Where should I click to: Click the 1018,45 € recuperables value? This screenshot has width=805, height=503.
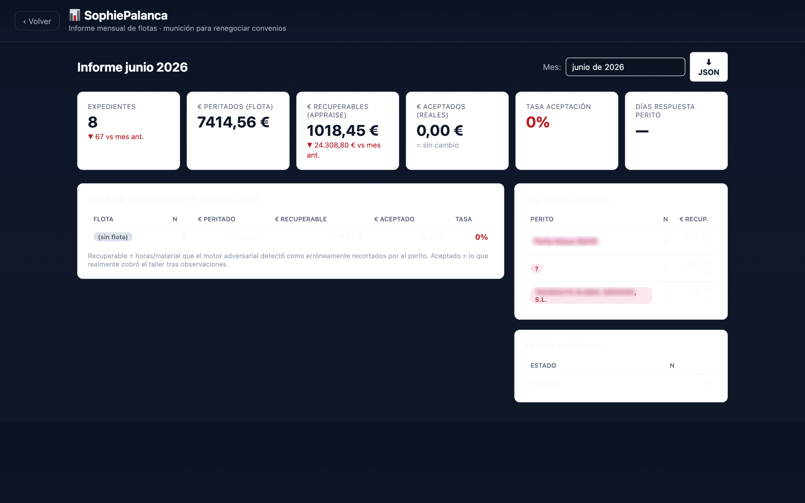pos(343,130)
